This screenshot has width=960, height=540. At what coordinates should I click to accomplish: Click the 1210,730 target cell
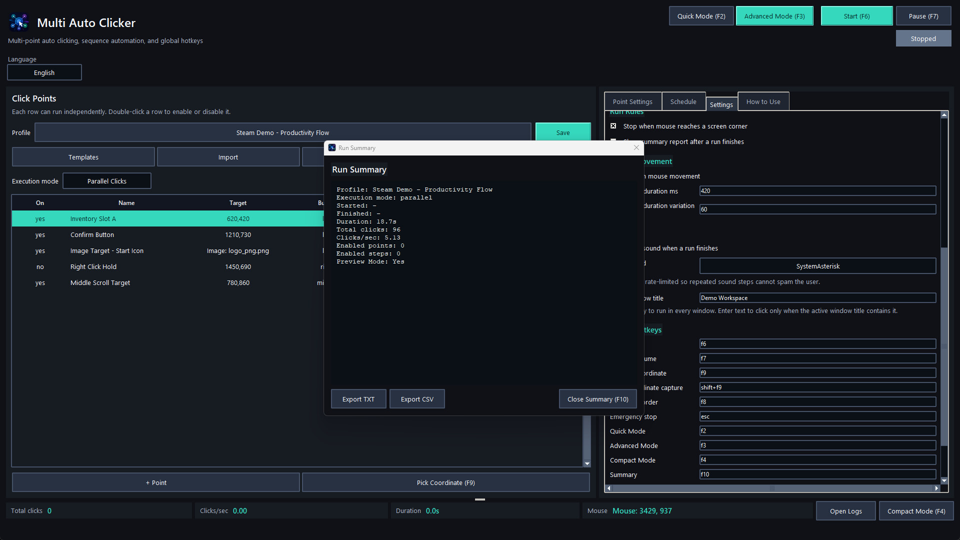click(238, 234)
